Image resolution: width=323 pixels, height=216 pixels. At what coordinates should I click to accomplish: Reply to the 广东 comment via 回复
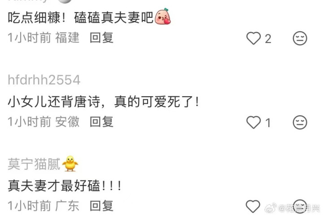click(101, 206)
